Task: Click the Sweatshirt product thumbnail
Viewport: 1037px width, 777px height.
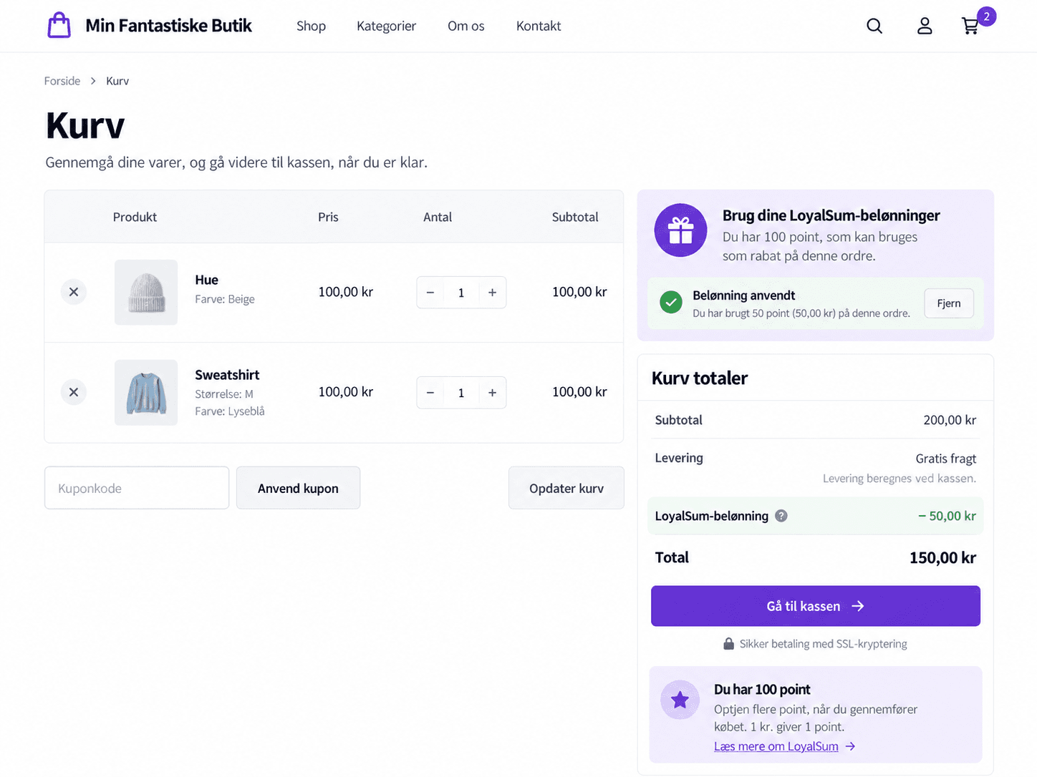Action: 146,393
